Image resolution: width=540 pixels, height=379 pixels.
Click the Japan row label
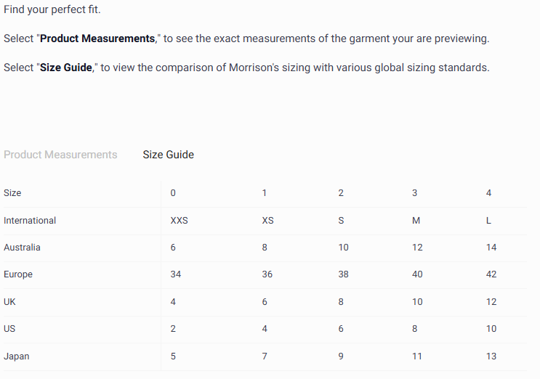(17, 356)
